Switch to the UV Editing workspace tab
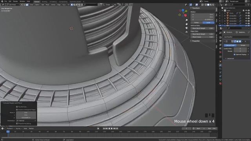The height and width of the screenshot is (141, 251). [53, 2]
